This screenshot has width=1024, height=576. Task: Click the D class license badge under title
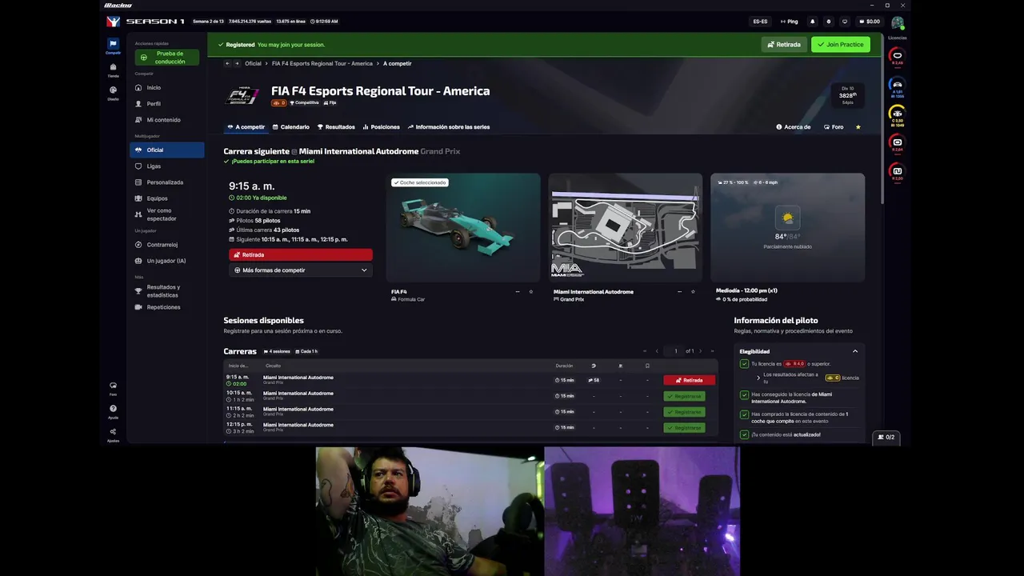coord(279,103)
